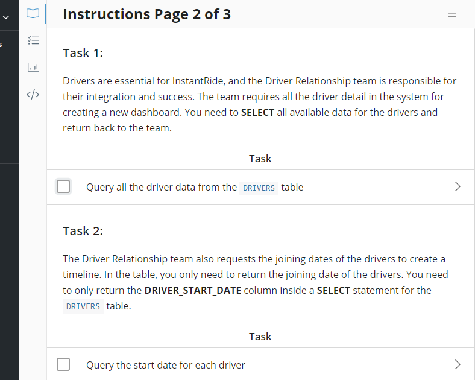This screenshot has height=380, width=475.
Task: Expand the start date query task arrow
Action: (458, 364)
